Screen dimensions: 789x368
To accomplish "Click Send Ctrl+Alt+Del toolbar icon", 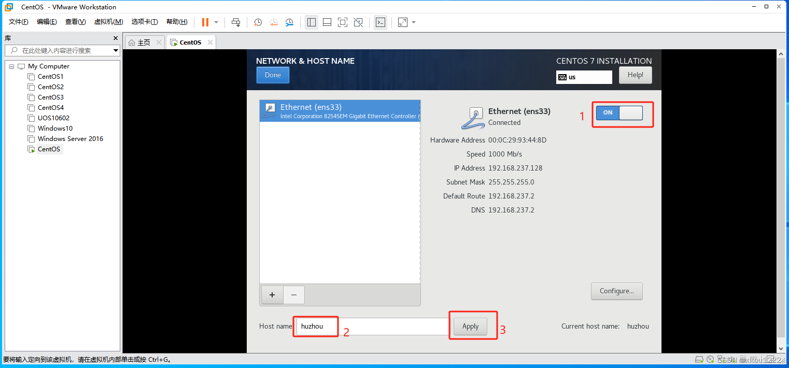I will (x=236, y=22).
